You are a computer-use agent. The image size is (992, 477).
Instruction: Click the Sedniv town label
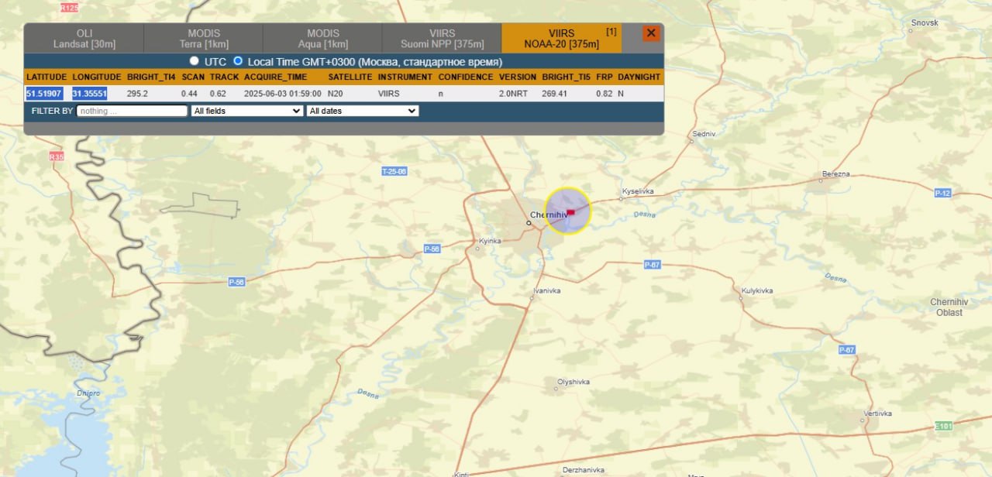click(704, 134)
